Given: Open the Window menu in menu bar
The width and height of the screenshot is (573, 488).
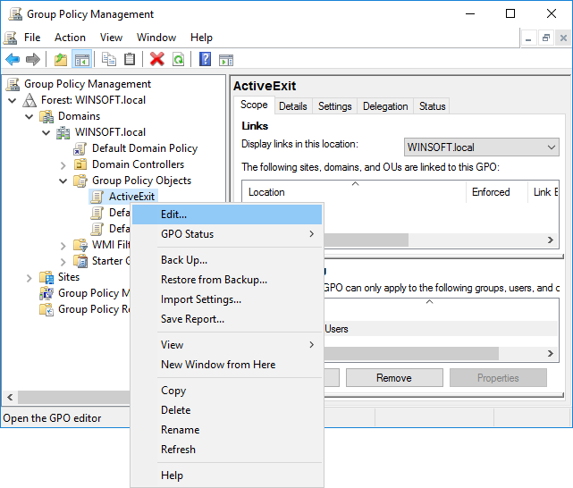Looking at the screenshot, I should click(x=156, y=38).
